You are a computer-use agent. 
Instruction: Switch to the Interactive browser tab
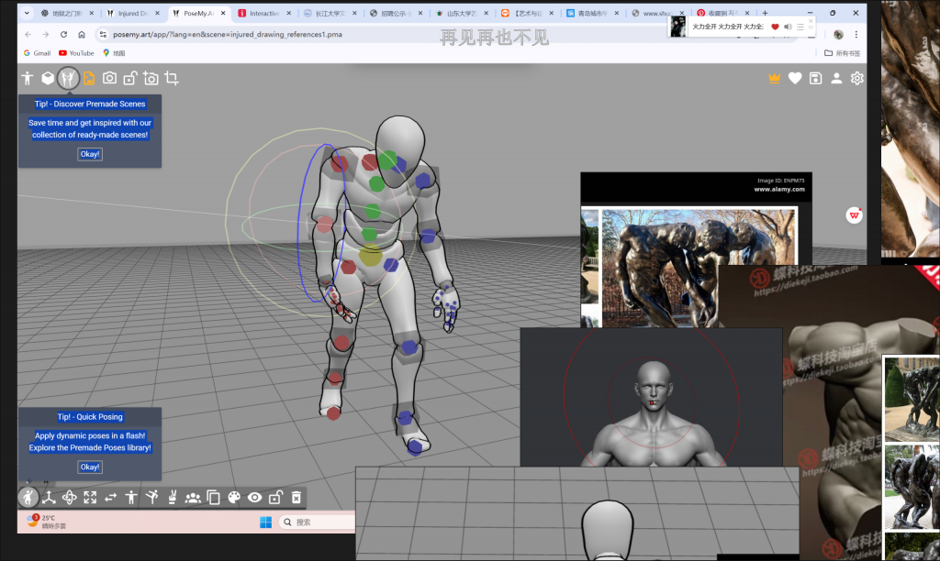[x=263, y=14]
